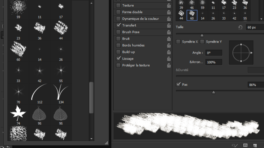264x148 pixels.
Task: Toggle the lock icon beside Forme double
Action: pos(169,12)
